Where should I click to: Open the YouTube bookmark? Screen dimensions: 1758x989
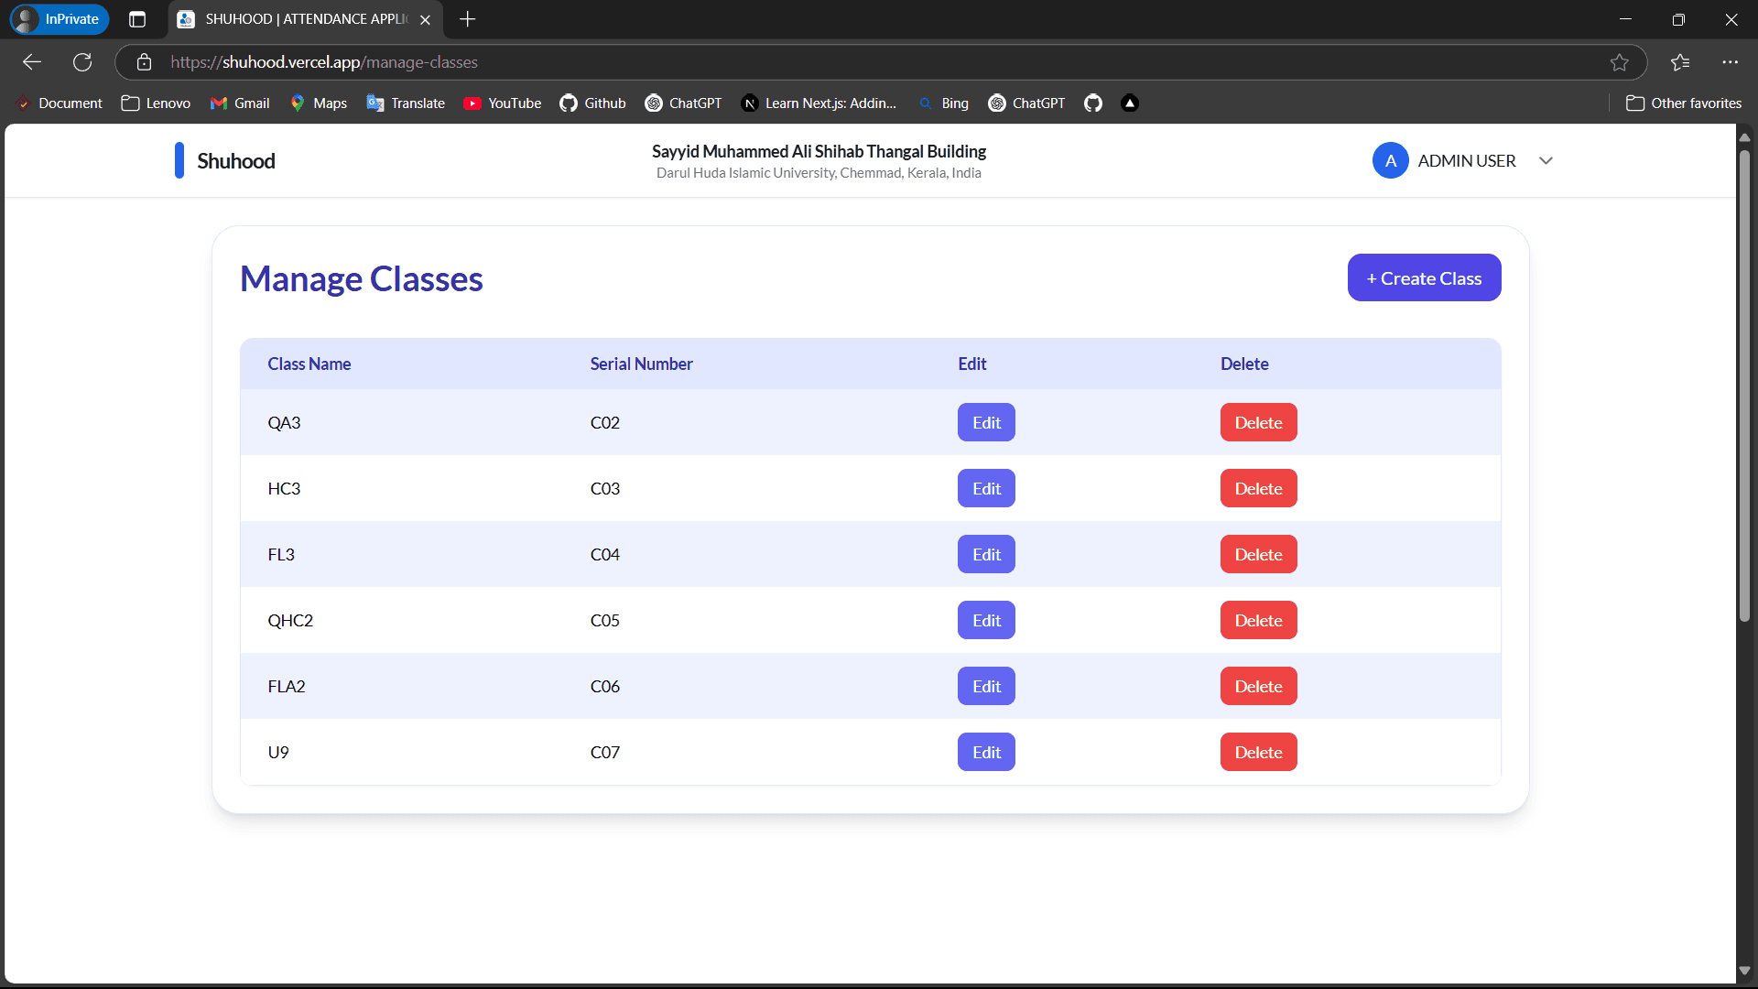click(502, 103)
